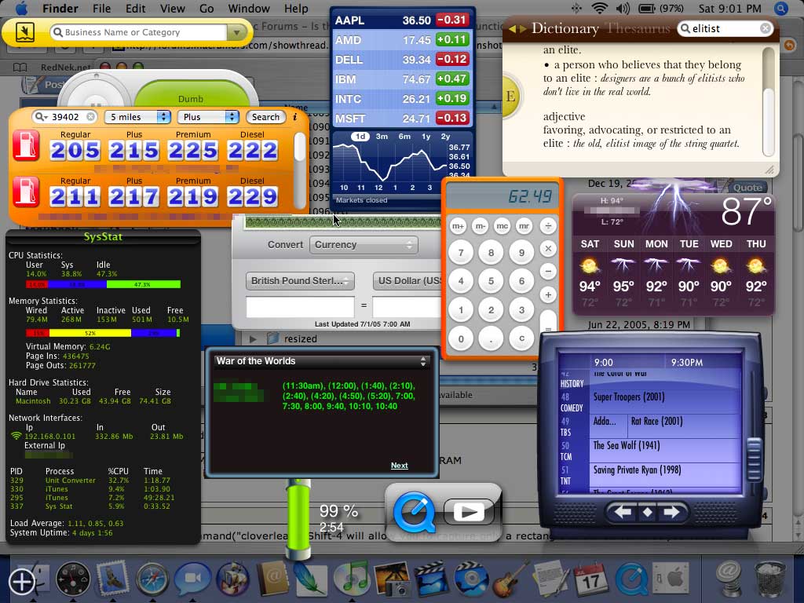804x603 pixels.
Task: Clear the 39402 zip code field
Action: point(90,117)
